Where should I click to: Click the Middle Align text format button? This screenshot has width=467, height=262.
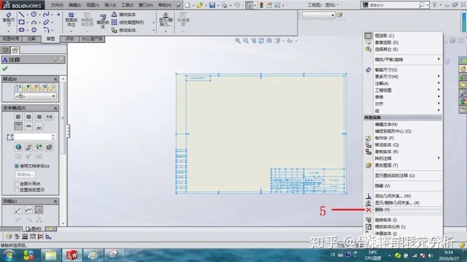(x=29, y=127)
